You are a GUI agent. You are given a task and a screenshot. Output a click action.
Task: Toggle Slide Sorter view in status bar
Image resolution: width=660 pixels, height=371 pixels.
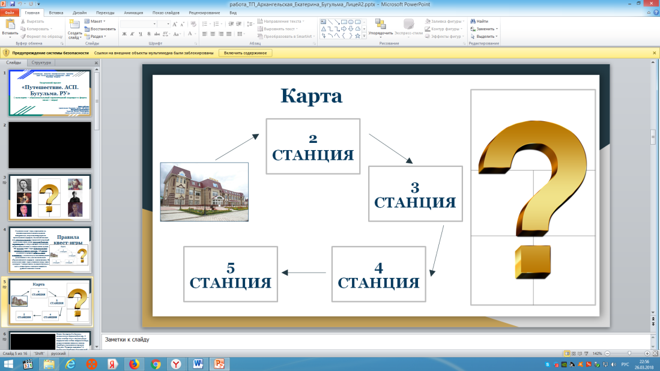tap(575, 354)
